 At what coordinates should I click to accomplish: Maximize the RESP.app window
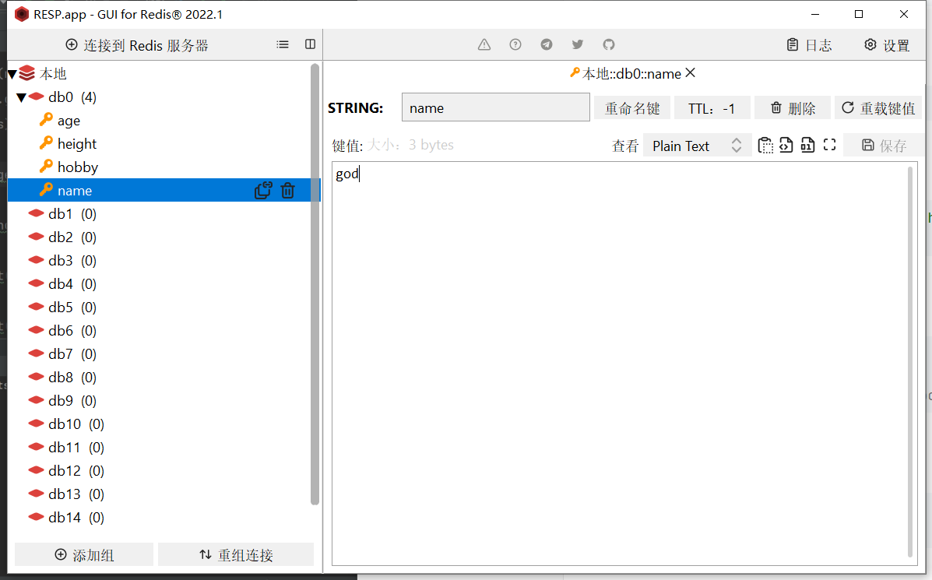[859, 14]
